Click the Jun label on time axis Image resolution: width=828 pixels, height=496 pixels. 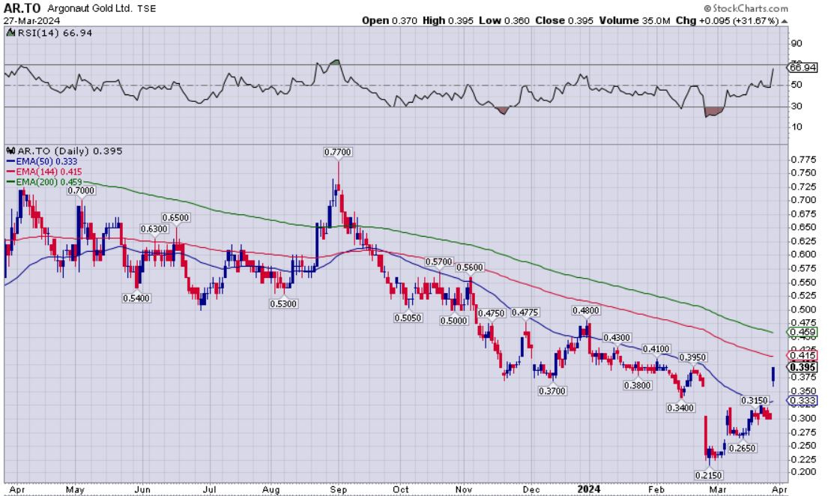(142, 490)
